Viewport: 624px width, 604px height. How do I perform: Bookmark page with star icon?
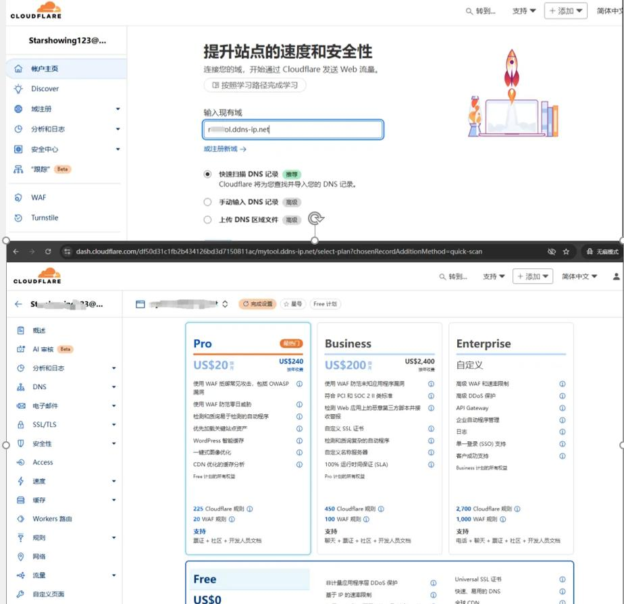click(x=566, y=251)
